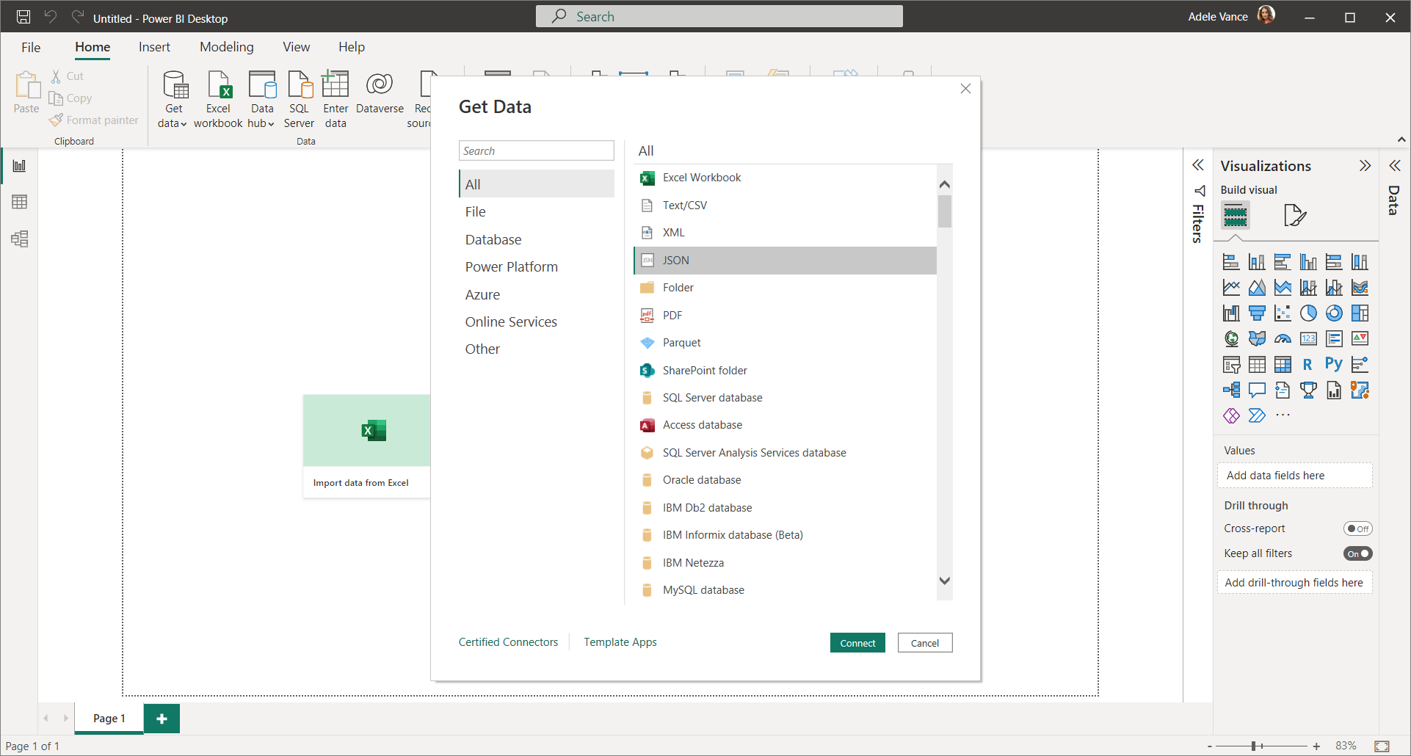Select Database category in Get Data

click(x=493, y=240)
